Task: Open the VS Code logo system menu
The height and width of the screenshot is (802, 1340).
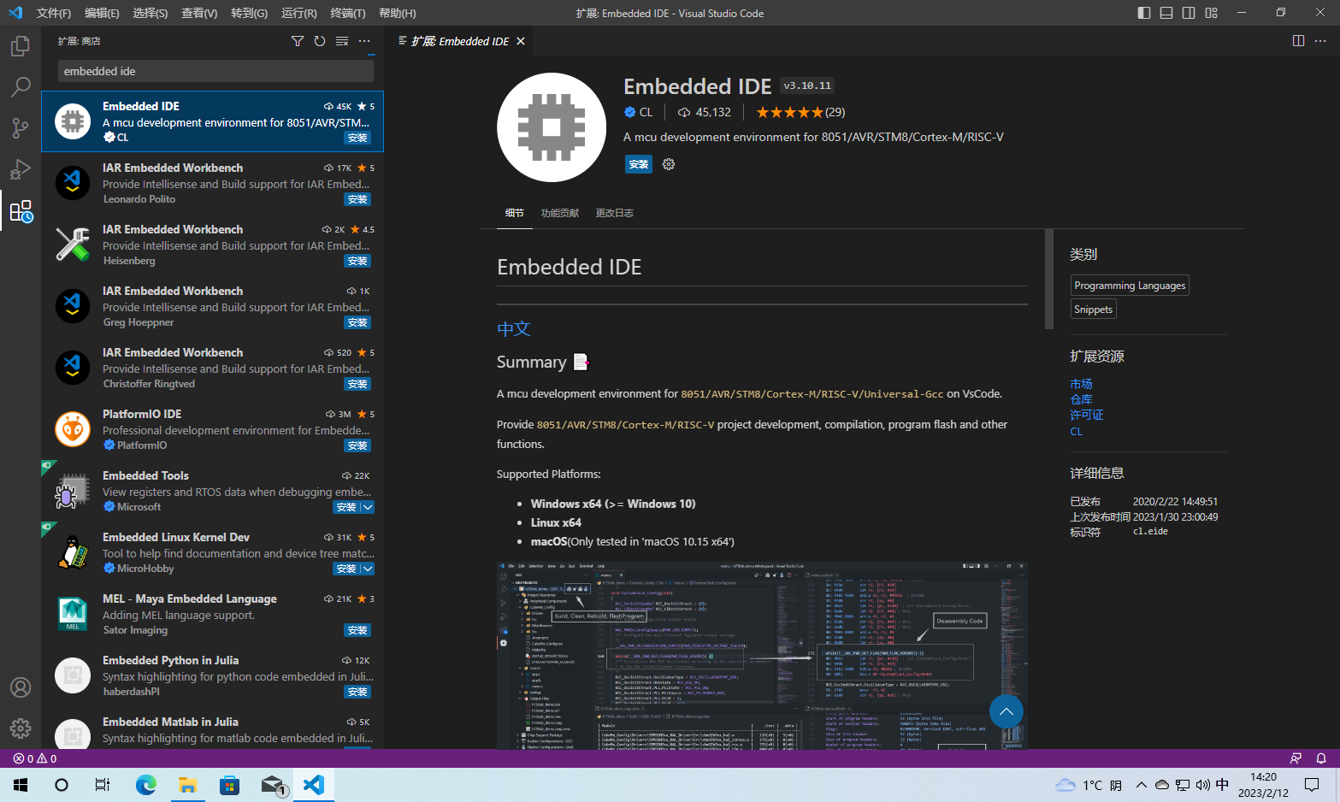Action: (15, 13)
